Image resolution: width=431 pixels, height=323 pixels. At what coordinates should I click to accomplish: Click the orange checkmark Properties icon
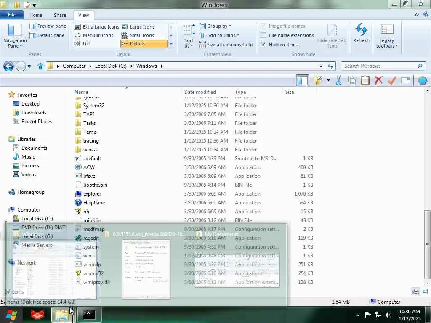(x=392, y=80)
